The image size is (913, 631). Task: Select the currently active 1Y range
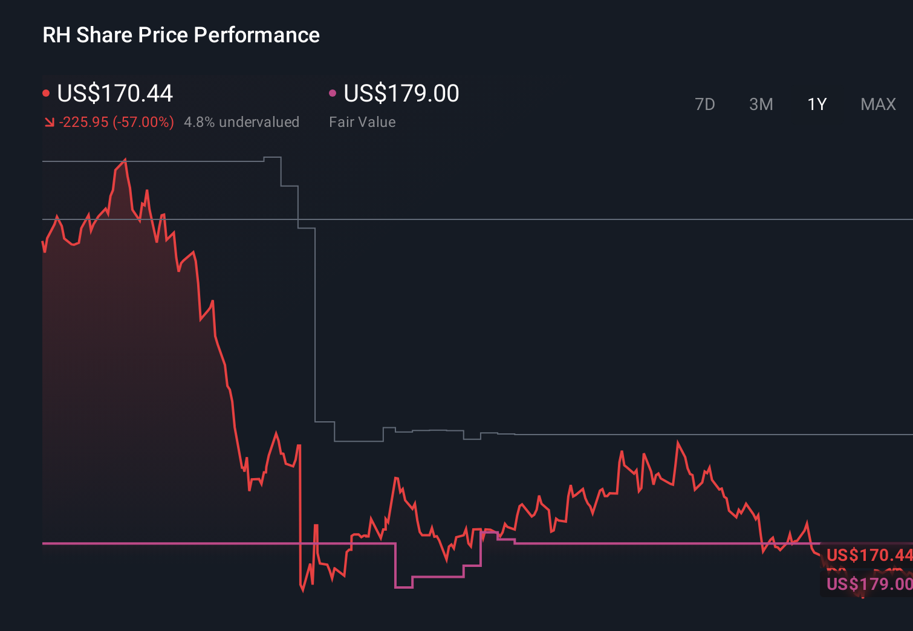pos(816,104)
